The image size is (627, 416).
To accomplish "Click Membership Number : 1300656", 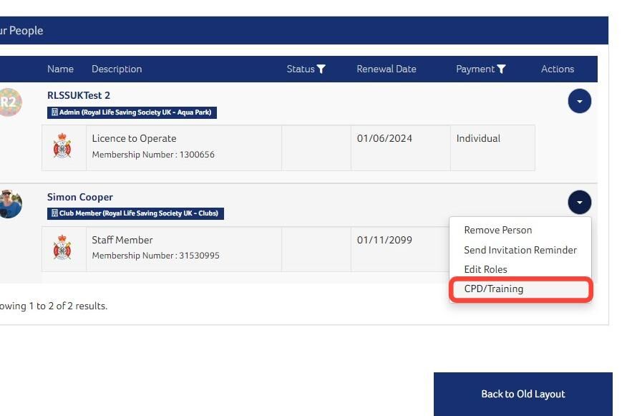I will pyautogui.click(x=153, y=155).
